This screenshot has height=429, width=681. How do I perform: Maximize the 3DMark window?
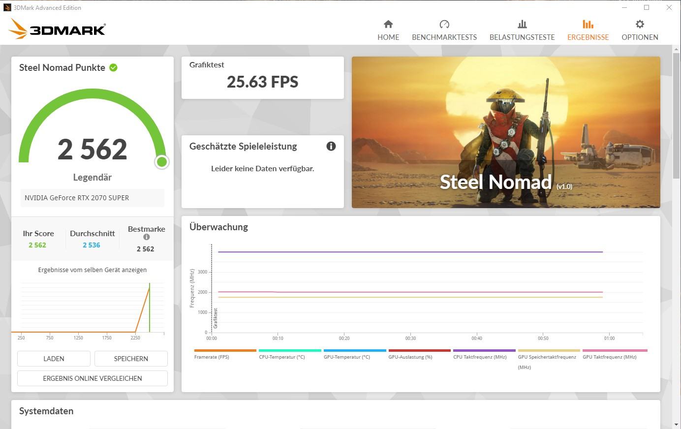point(647,7)
